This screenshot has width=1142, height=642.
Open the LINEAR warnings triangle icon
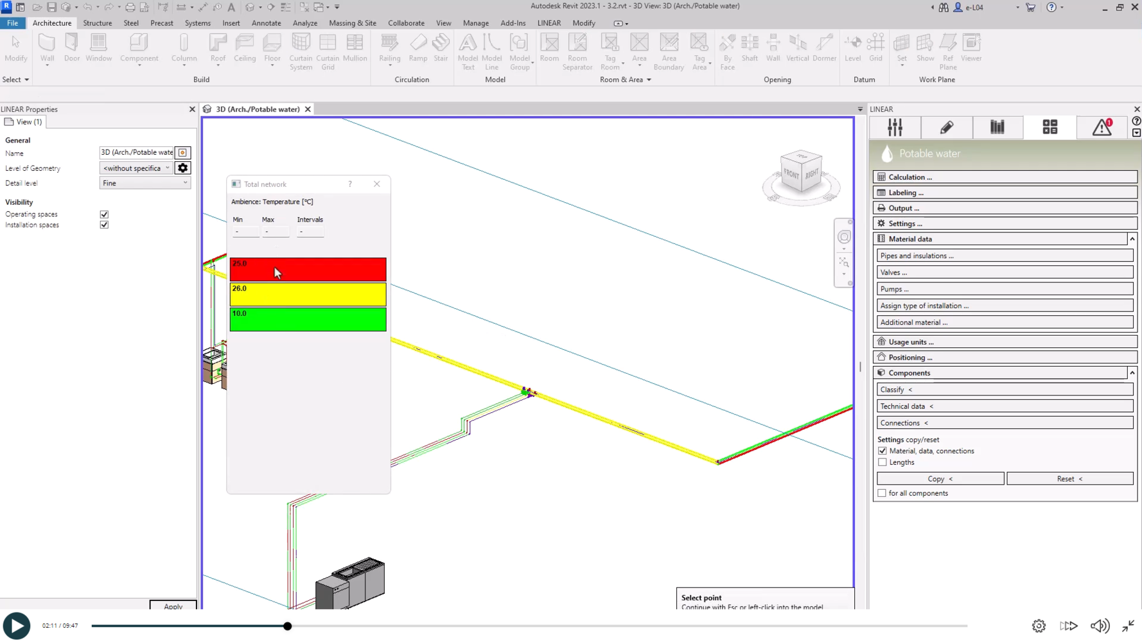[1102, 127]
